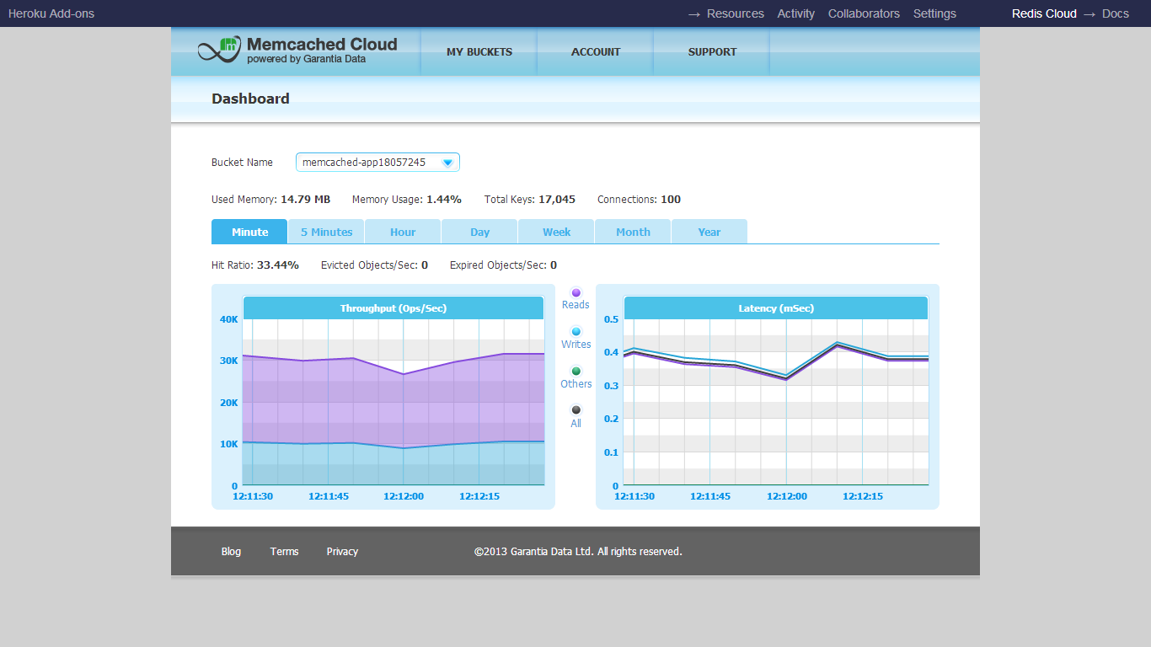Image resolution: width=1151 pixels, height=647 pixels.
Task: Click the Throughput (Ops/Sec) chart header
Action: pyautogui.click(x=393, y=308)
